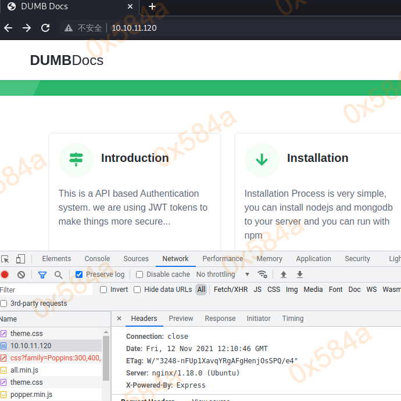The width and height of the screenshot is (401, 401).
Task: Toggle the device toolbar icon
Action: 20,259
